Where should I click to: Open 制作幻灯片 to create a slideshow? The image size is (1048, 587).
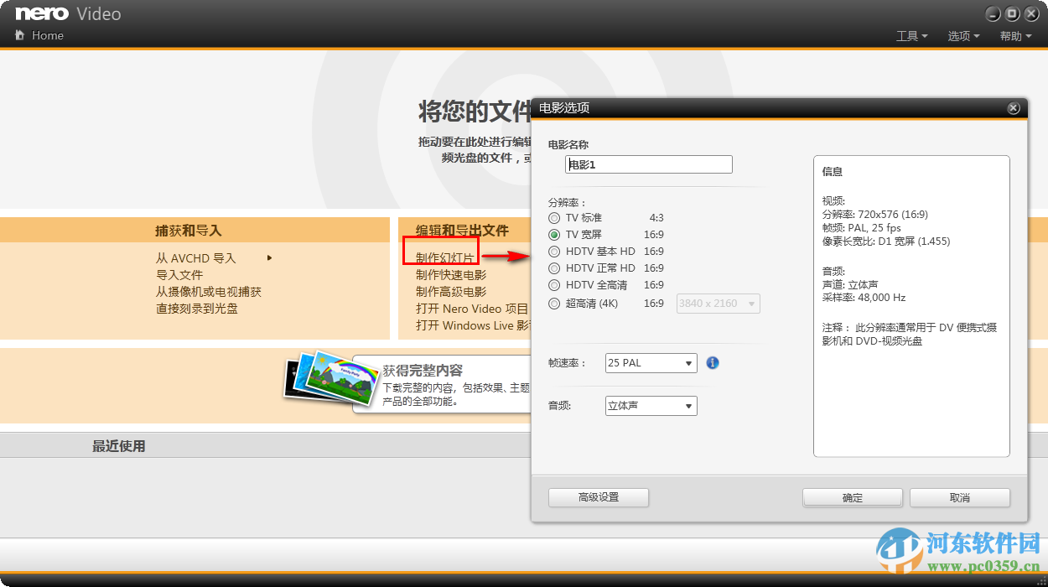tap(442, 255)
